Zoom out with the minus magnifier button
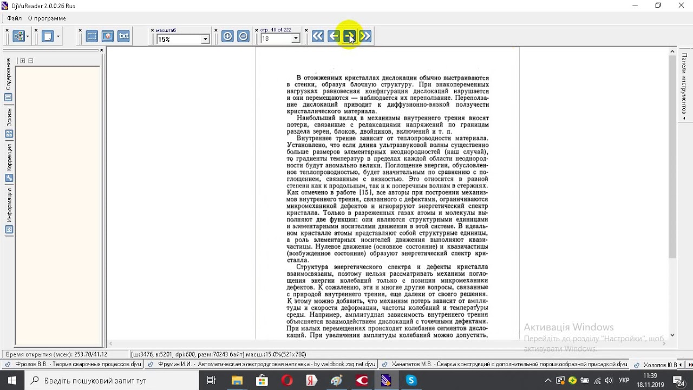693x390 pixels. [243, 36]
